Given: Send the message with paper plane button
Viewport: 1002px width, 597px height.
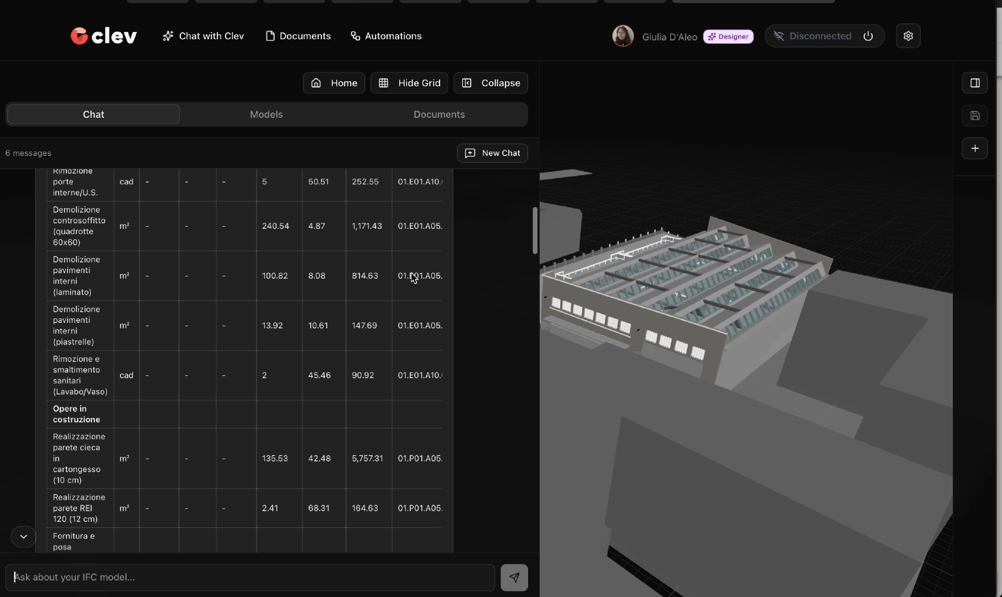Looking at the screenshot, I should tap(514, 578).
